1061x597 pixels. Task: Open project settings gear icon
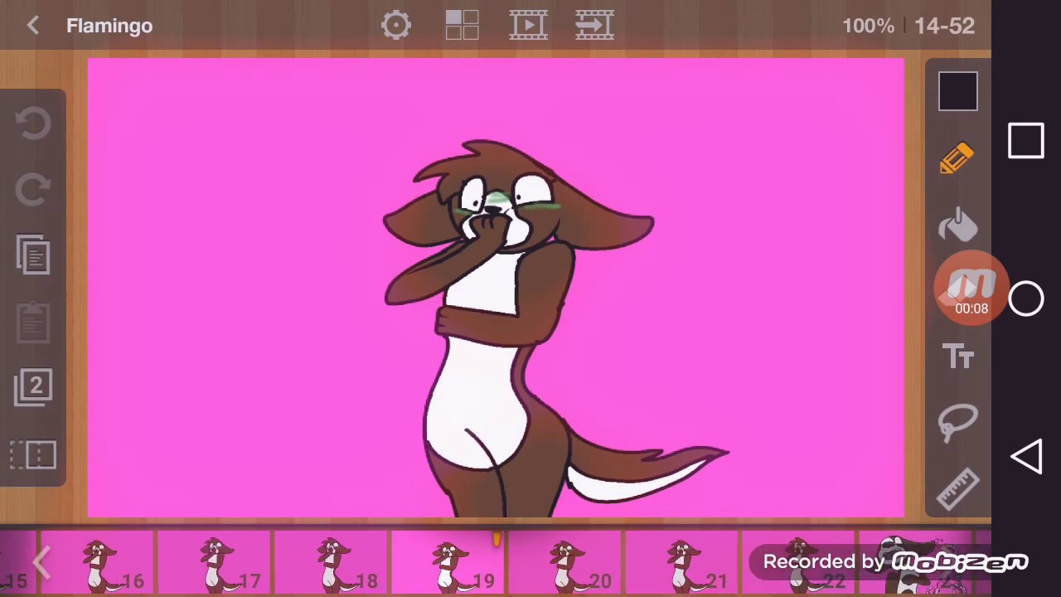(x=396, y=26)
